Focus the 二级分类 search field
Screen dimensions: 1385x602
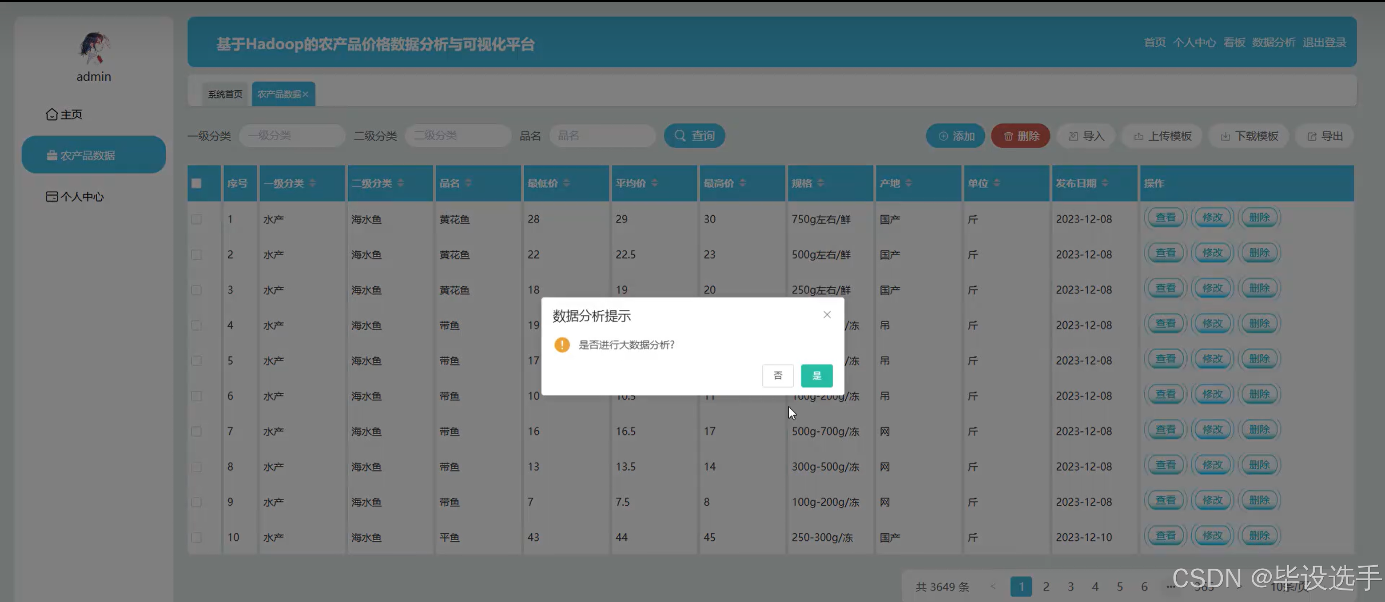(x=458, y=135)
